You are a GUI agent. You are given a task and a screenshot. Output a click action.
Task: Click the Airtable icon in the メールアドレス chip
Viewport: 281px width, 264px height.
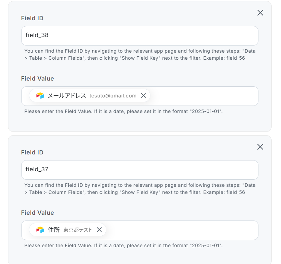click(x=40, y=96)
